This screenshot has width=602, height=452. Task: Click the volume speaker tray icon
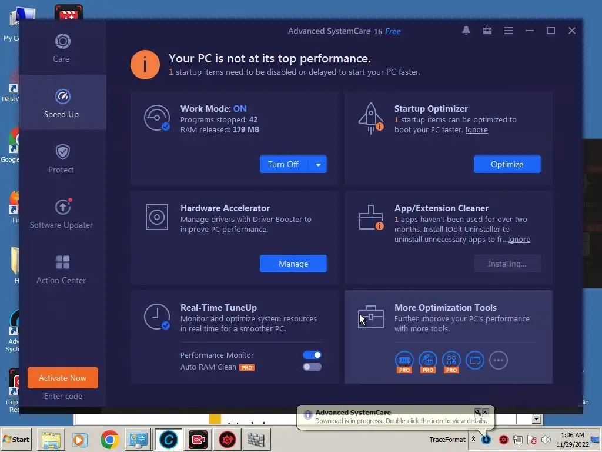(546, 440)
